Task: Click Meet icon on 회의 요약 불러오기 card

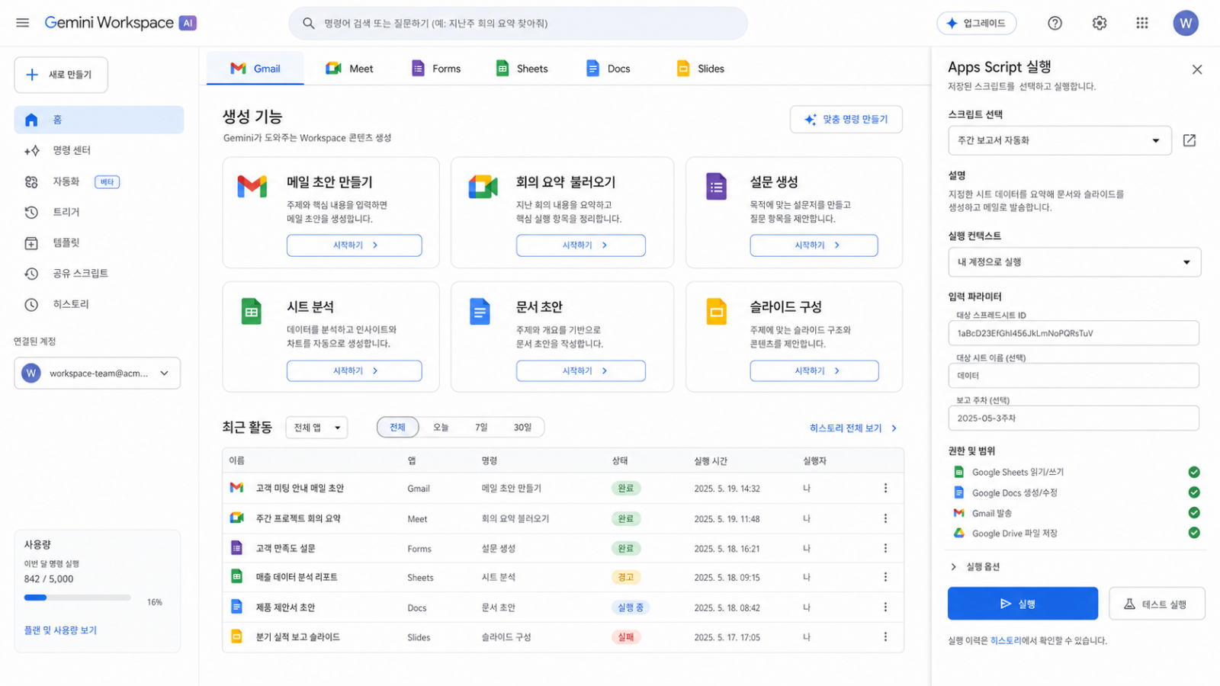Action: 483,186
